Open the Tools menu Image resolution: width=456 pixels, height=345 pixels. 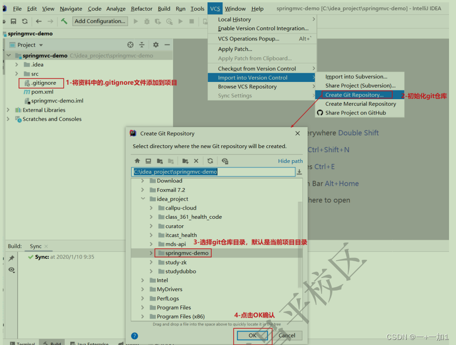(x=197, y=8)
